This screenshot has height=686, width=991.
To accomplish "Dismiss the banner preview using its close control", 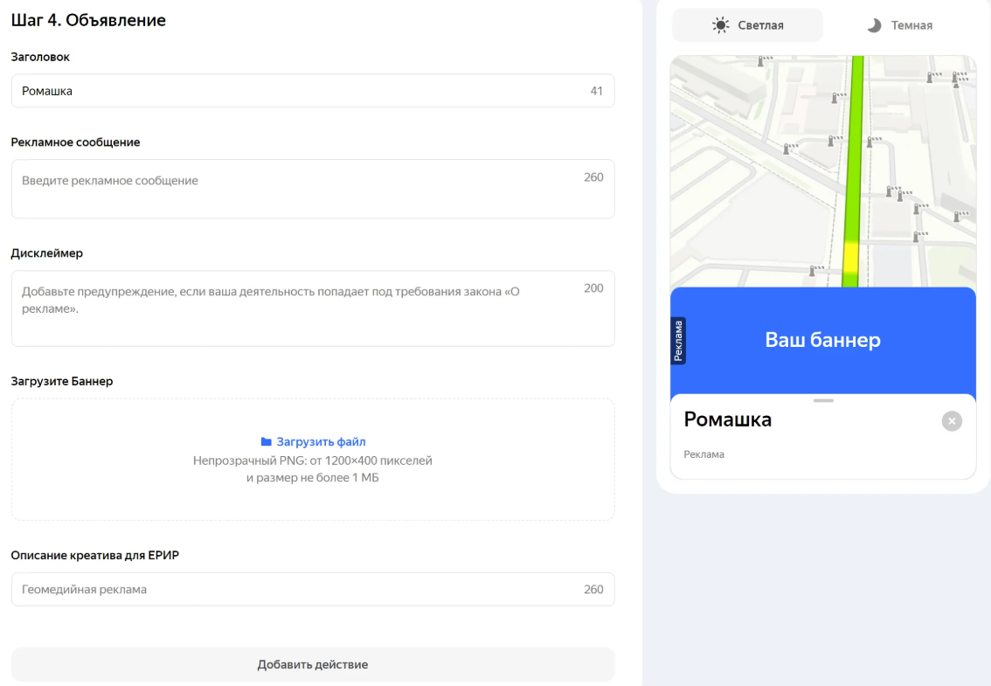I will 952,421.
